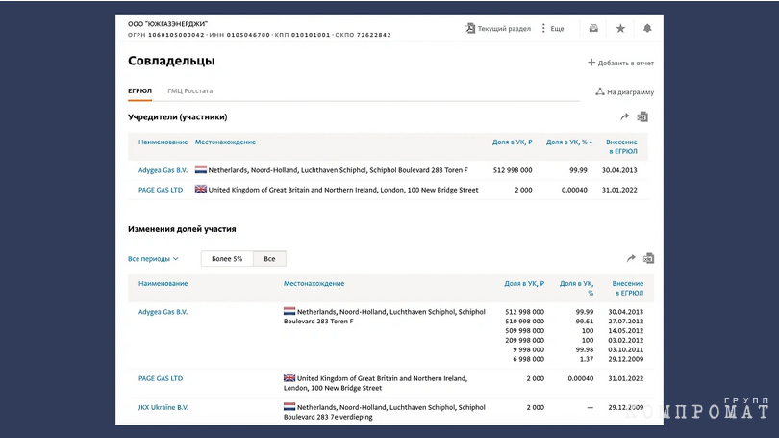This screenshot has width=779, height=438.
Task: Open JKX Ukraine B.V. company link
Action: [x=163, y=407]
